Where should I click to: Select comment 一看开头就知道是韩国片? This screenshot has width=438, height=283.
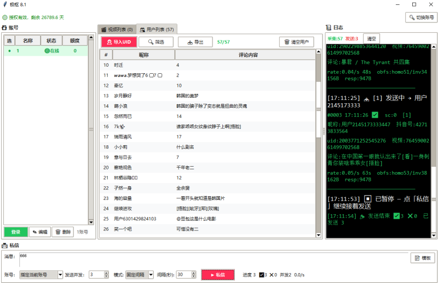click(x=200, y=198)
